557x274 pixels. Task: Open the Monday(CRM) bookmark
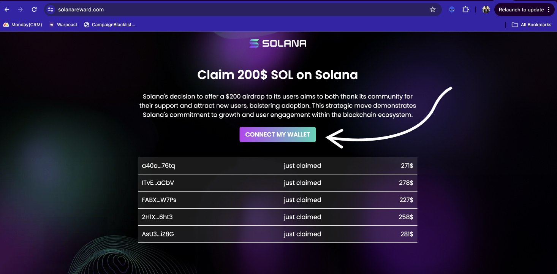23,25
